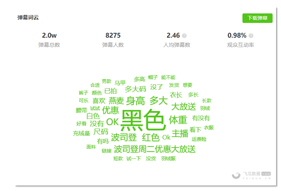Click the word 运费险
Image resolution: width=281 pixels, height=191 pixels.
point(199,139)
